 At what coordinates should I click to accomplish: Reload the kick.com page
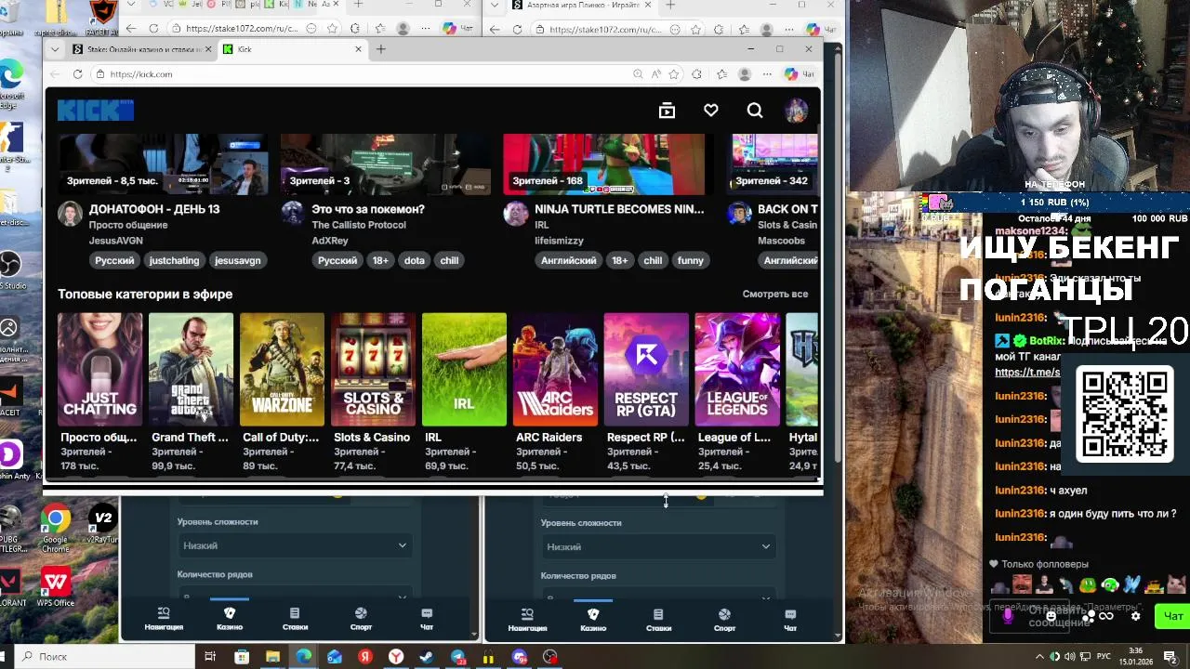point(78,74)
